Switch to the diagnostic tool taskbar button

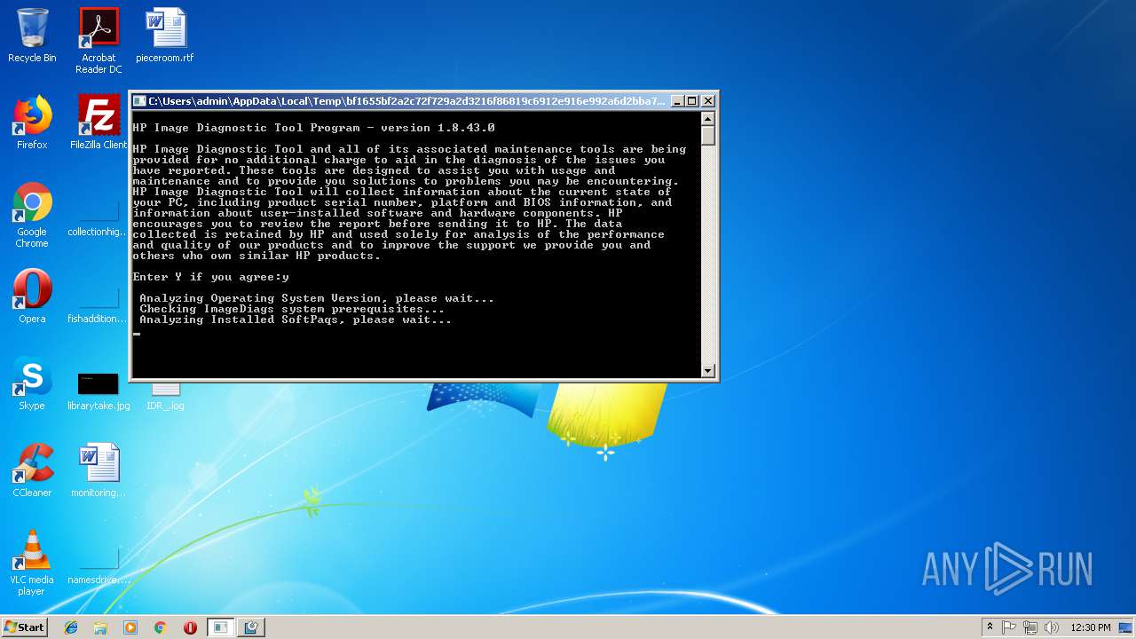[251, 627]
